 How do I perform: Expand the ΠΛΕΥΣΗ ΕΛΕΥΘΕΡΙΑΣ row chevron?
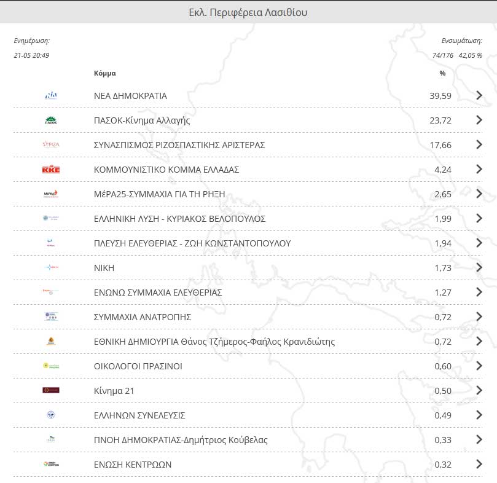pyautogui.click(x=479, y=243)
